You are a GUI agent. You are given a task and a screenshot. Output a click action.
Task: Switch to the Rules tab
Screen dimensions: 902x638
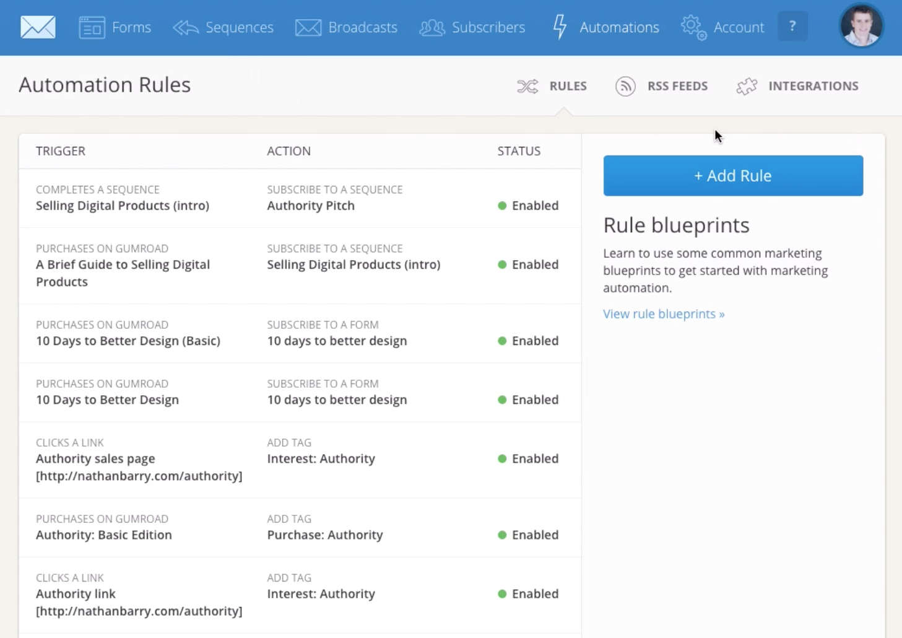[552, 86]
